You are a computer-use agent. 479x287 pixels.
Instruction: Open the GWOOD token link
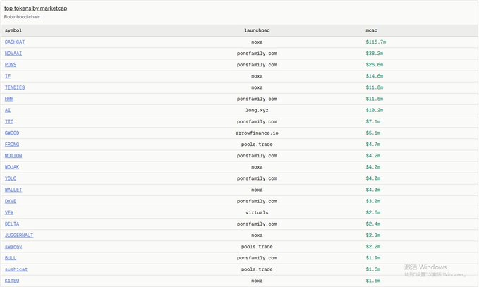tap(12, 133)
